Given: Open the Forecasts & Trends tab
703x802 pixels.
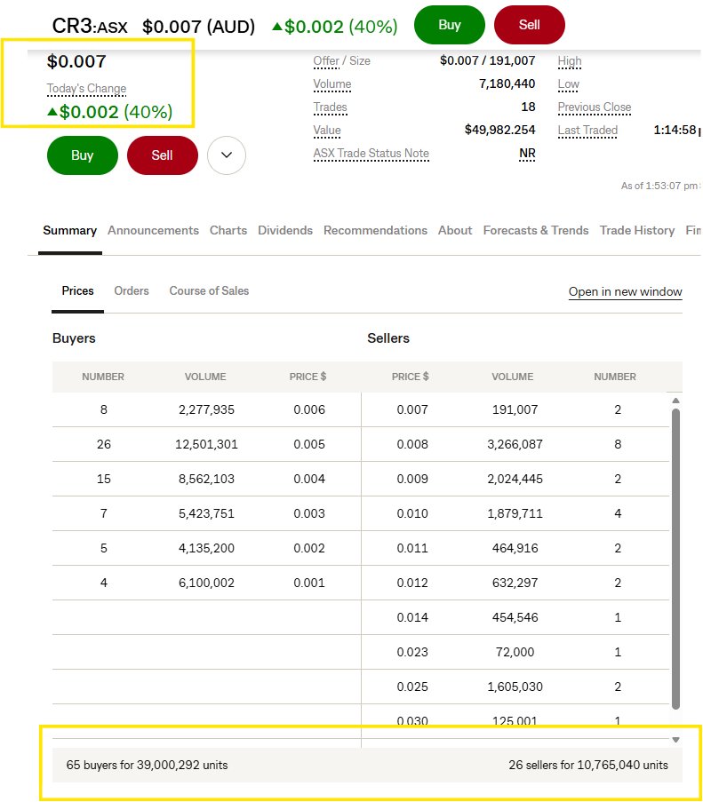Looking at the screenshot, I should point(536,231).
